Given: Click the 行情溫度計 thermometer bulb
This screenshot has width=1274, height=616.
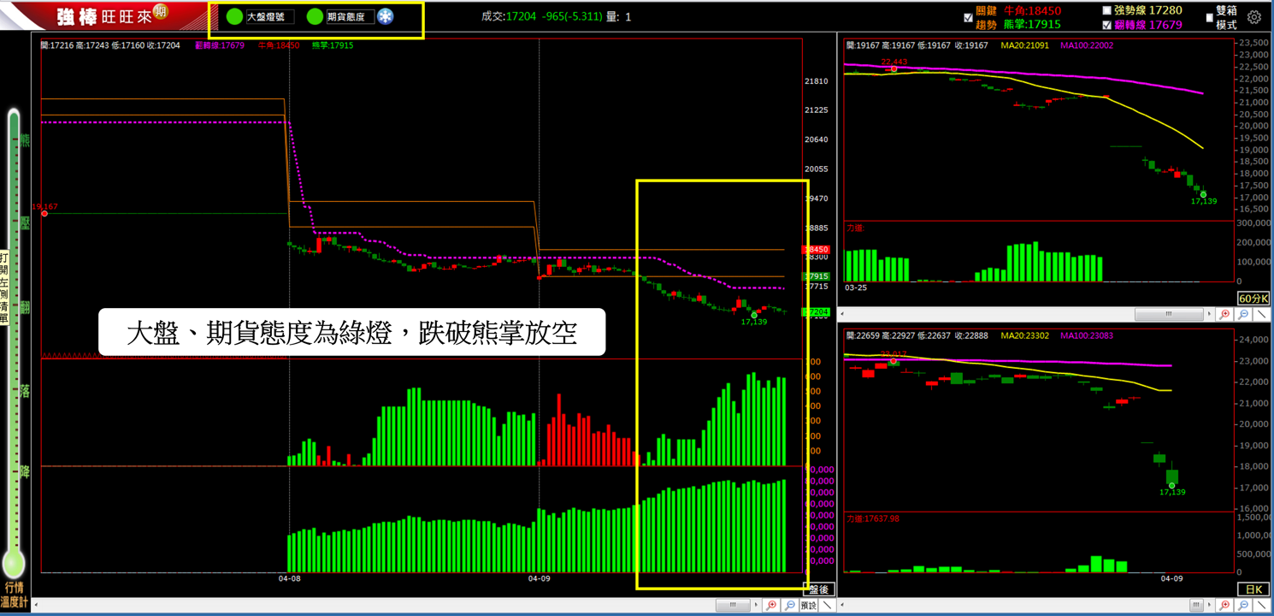Looking at the screenshot, I should click(x=14, y=564).
